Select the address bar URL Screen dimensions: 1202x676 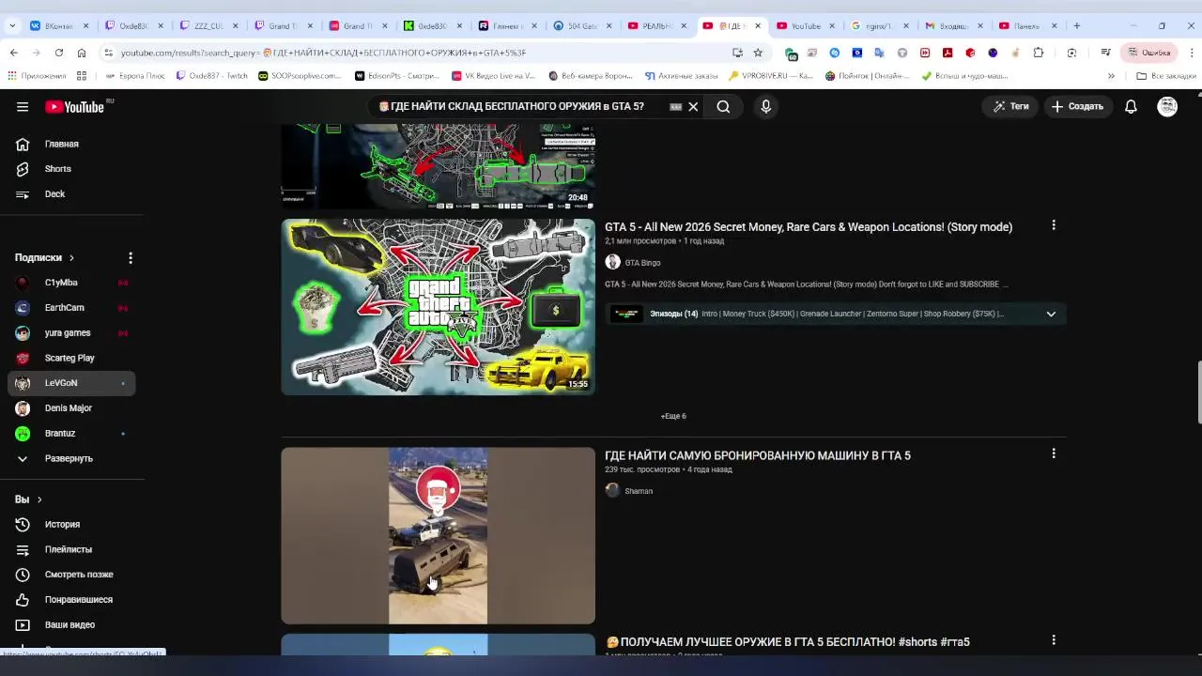coord(323,53)
